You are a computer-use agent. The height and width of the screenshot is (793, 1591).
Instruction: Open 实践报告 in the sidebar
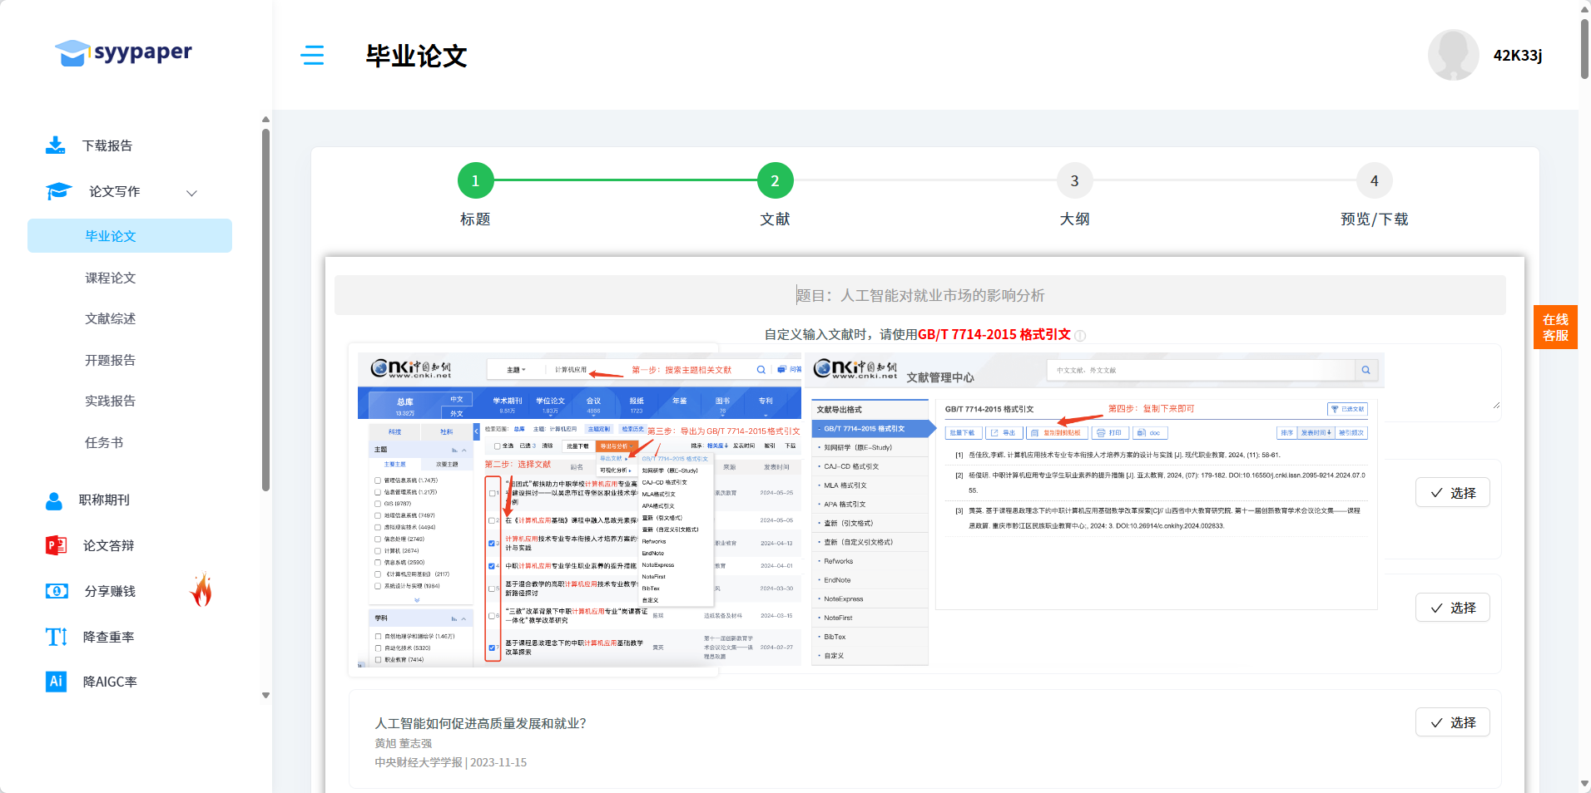[111, 401]
